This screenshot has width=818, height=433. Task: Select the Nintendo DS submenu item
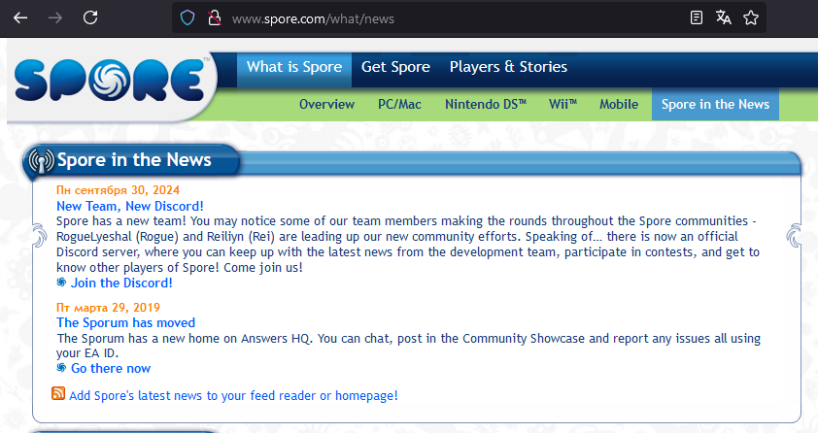(x=486, y=104)
